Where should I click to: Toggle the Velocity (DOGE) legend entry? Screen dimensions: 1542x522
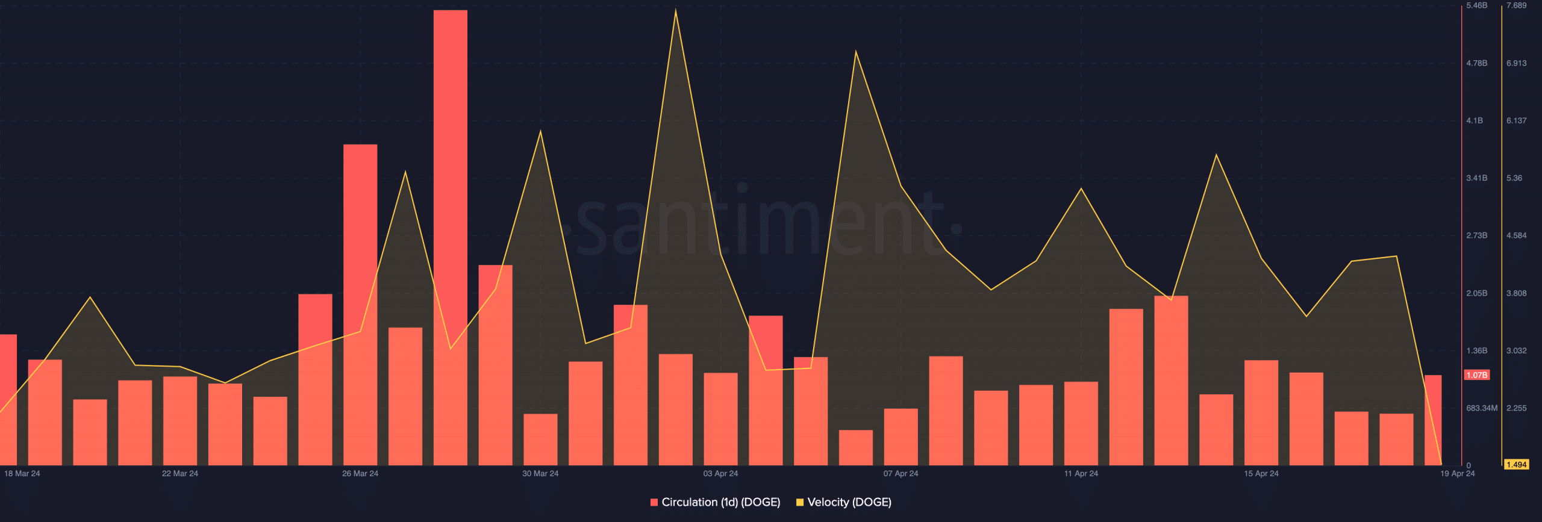(843, 502)
